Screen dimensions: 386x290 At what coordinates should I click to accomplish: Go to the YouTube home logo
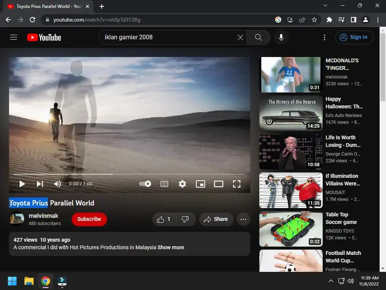tap(44, 37)
